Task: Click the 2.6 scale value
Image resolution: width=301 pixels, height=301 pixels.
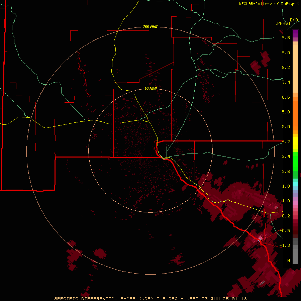Action: [x=286, y=172]
